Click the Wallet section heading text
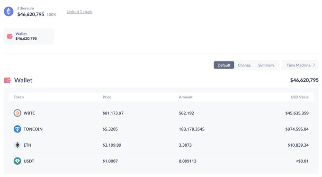Image resolution: width=322 pixels, height=177 pixels. point(23,80)
